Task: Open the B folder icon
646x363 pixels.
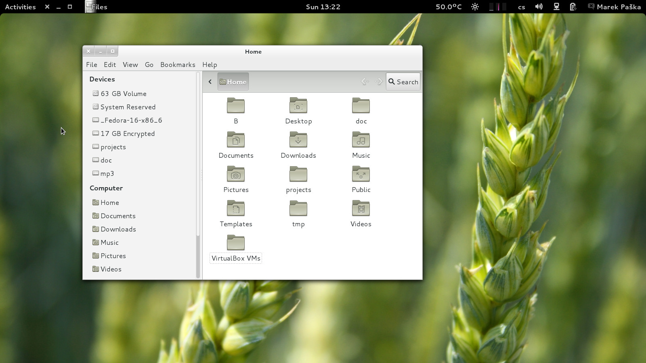Action: click(x=236, y=106)
